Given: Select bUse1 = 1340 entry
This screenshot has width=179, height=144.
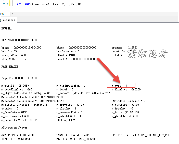Looking at the screenshot, I should point(66,55).
